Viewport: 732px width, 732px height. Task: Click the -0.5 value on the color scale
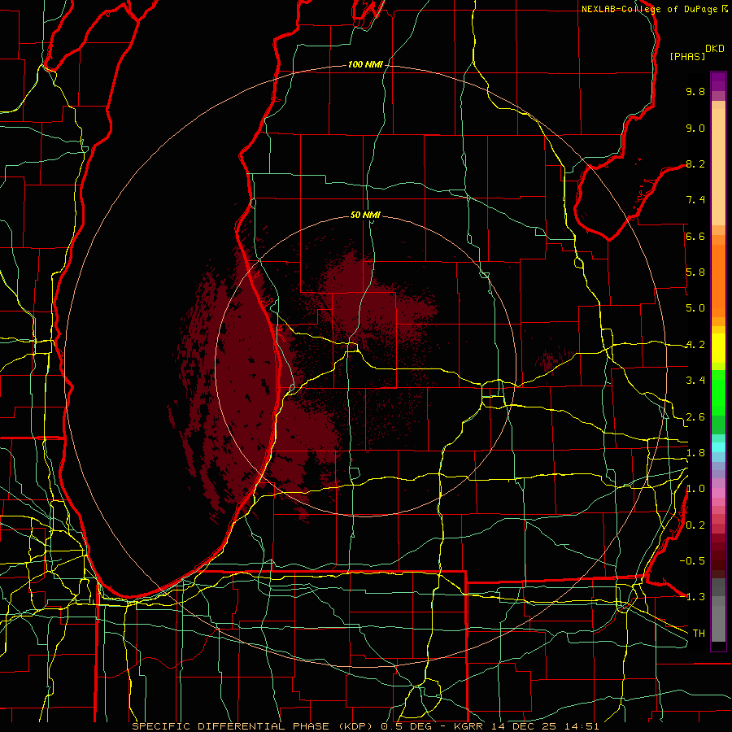(693, 560)
